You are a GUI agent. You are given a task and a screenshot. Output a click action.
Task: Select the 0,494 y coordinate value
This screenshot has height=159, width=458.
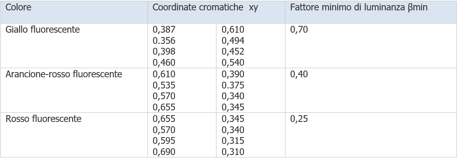tap(233, 41)
